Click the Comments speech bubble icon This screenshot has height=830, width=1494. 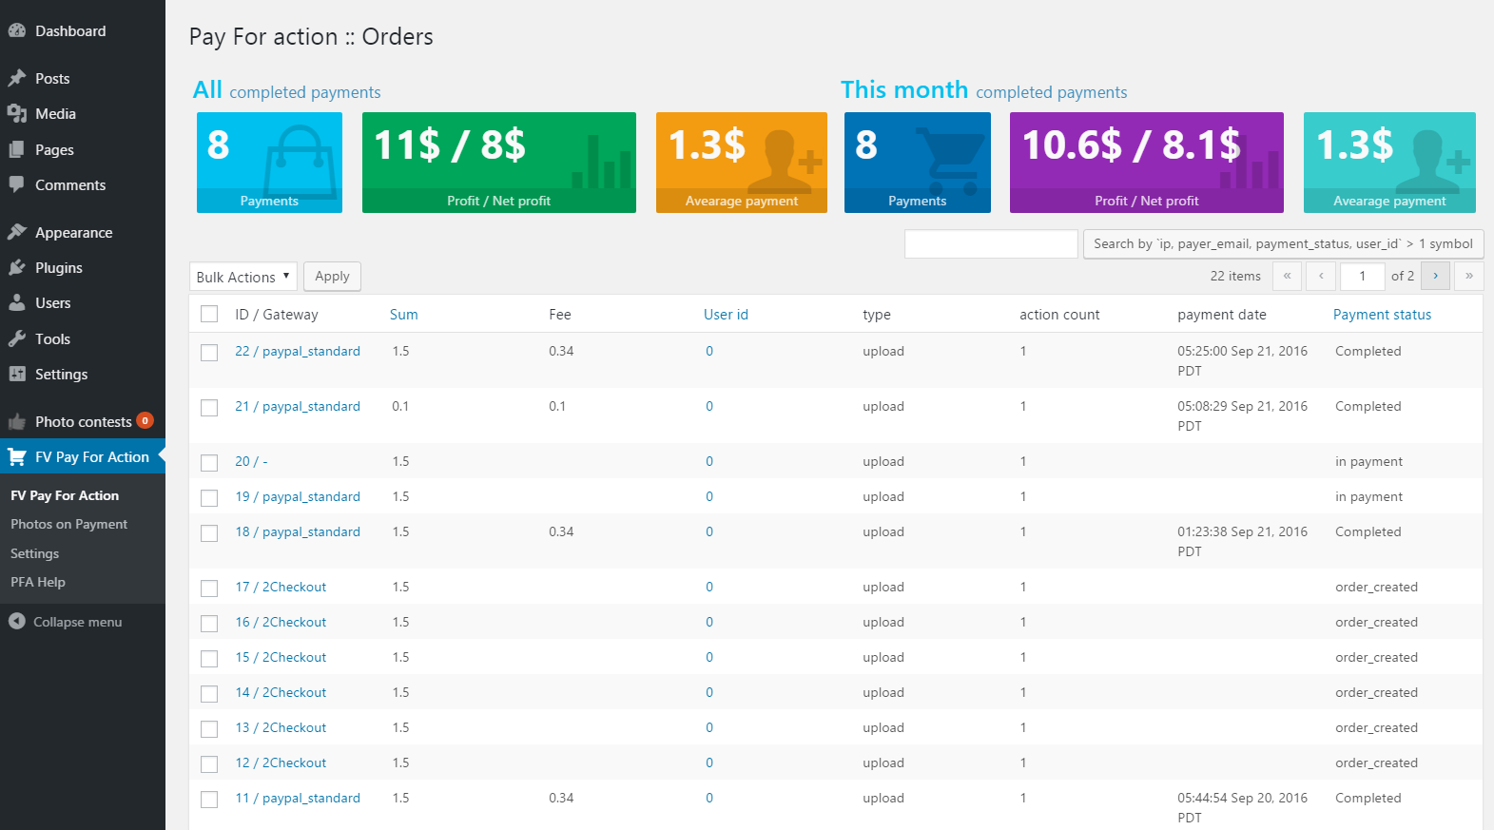17,184
